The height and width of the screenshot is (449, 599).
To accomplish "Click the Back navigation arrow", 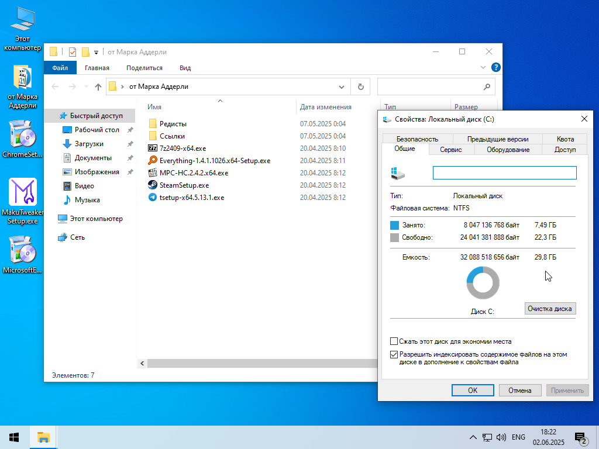I will (55, 87).
